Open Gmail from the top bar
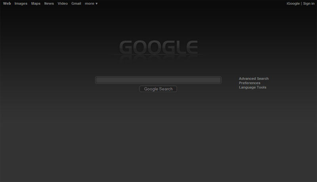This screenshot has height=182, width=317. (x=76, y=4)
